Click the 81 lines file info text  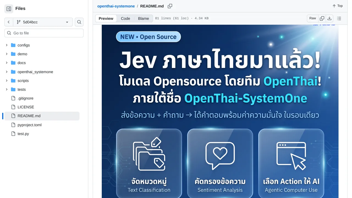tap(182, 18)
